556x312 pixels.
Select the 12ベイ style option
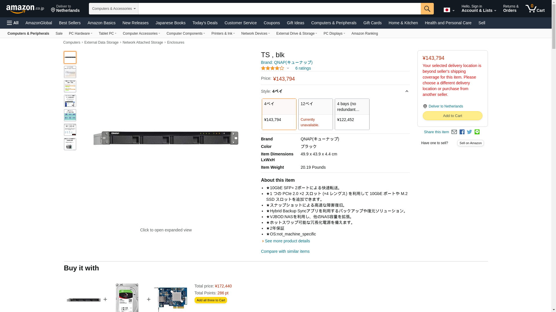[315, 114]
